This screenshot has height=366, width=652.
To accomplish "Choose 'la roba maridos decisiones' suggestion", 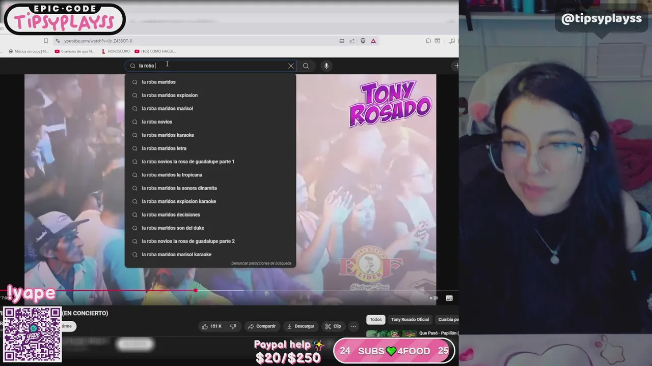I will (210, 215).
